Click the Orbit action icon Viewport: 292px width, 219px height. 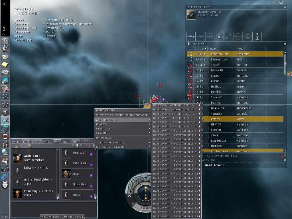[219, 36]
